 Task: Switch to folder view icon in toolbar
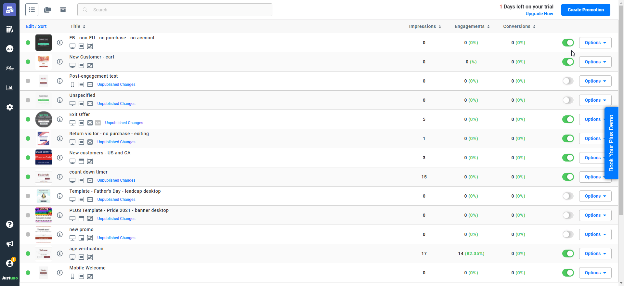click(47, 10)
